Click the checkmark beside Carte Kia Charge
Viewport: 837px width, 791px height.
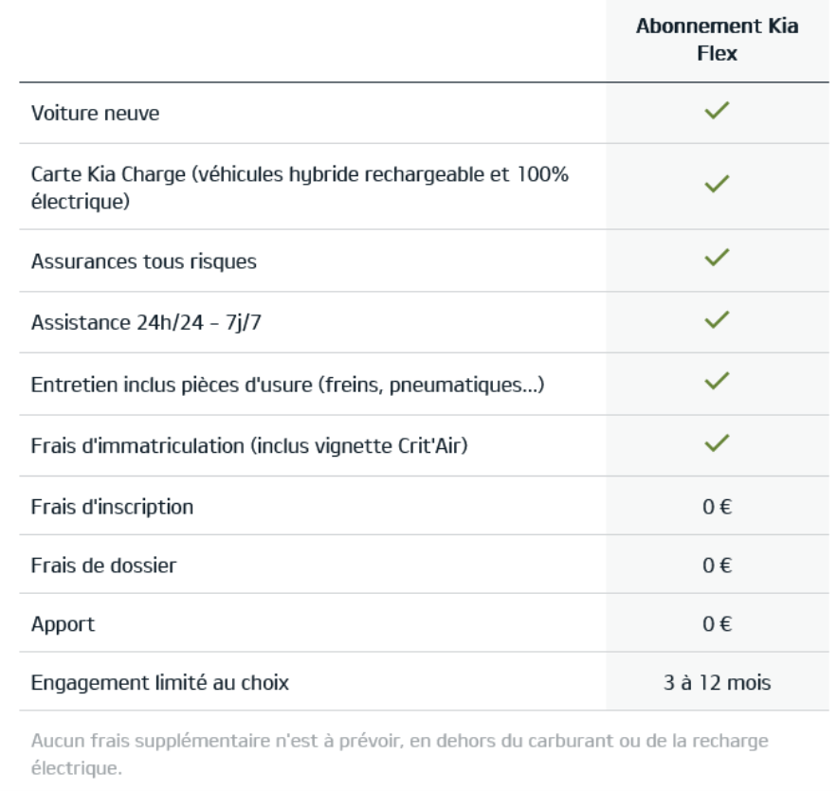tap(717, 184)
